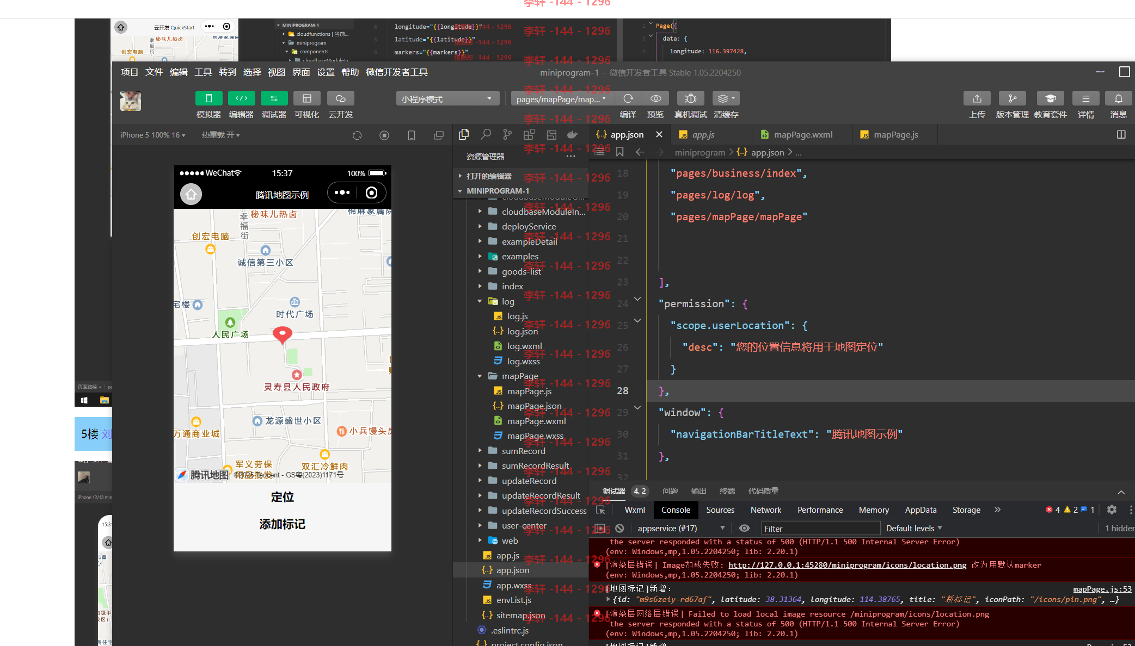This screenshot has height=646, width=1135.
Task: Click the simulator phone device icon
Action: tap(412, 135)
